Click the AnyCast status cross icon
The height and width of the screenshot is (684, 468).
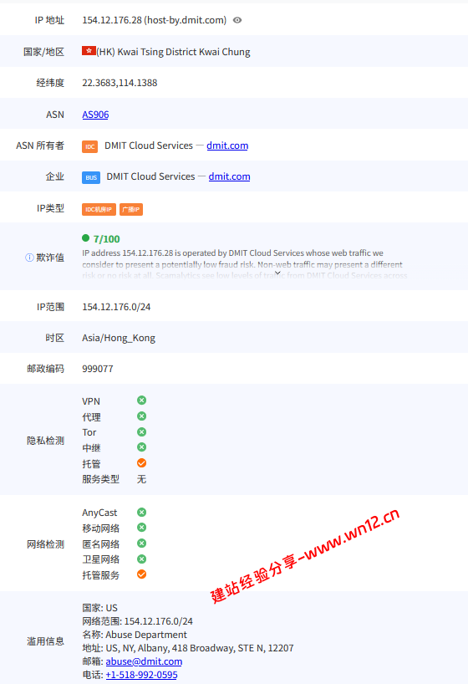coord(142,512)
